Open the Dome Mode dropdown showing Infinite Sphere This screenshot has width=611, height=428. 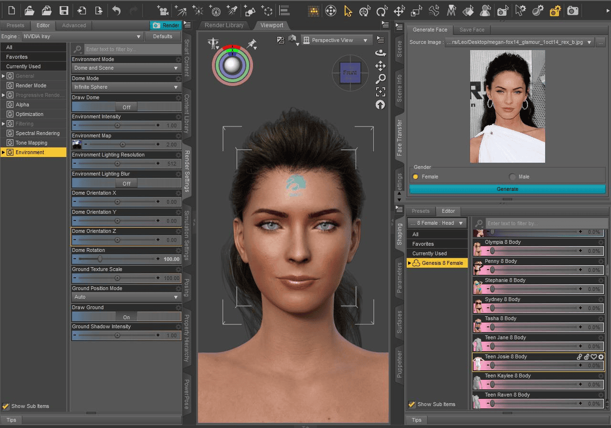[x=126, y=87]
